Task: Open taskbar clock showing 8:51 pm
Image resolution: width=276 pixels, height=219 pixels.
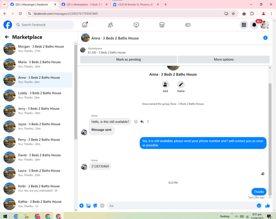Action: (x=257, y=216)
